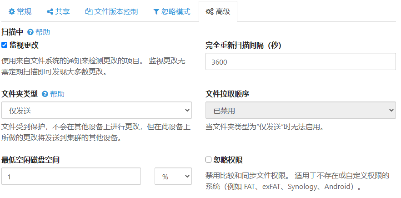
Task: Click the 监视更改 checkbox label text
Action: (x=24, y=45)
